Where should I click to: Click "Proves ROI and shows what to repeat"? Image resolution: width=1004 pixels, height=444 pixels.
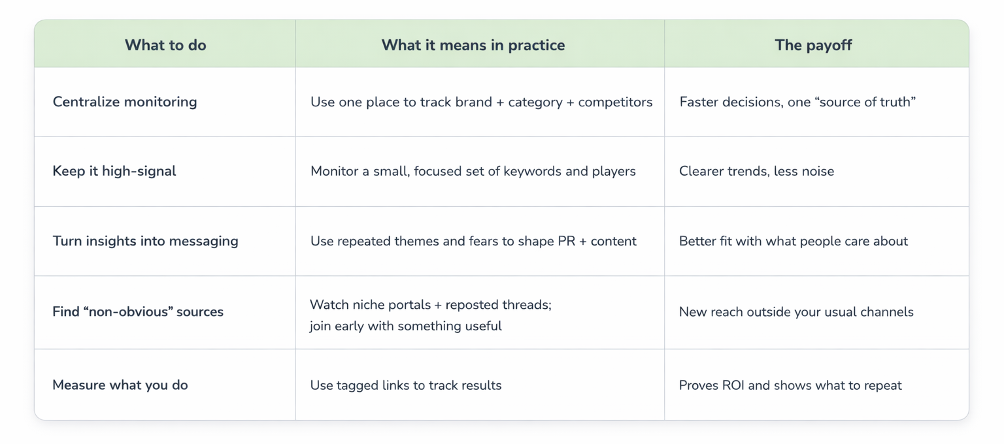point(790,385)
